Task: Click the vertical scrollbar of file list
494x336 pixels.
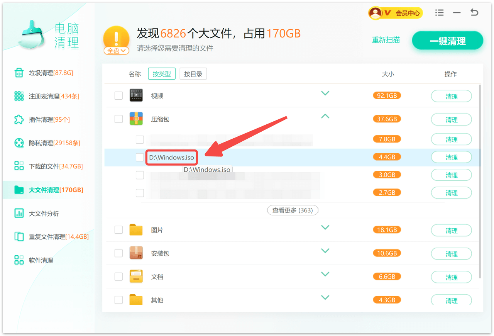Action: pyautogui.click(x=480, y=182)
